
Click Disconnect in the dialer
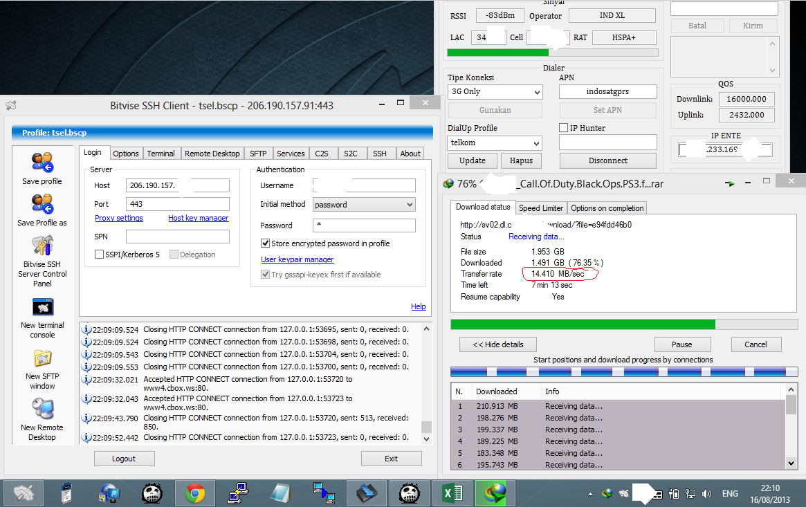click(608, 160)
